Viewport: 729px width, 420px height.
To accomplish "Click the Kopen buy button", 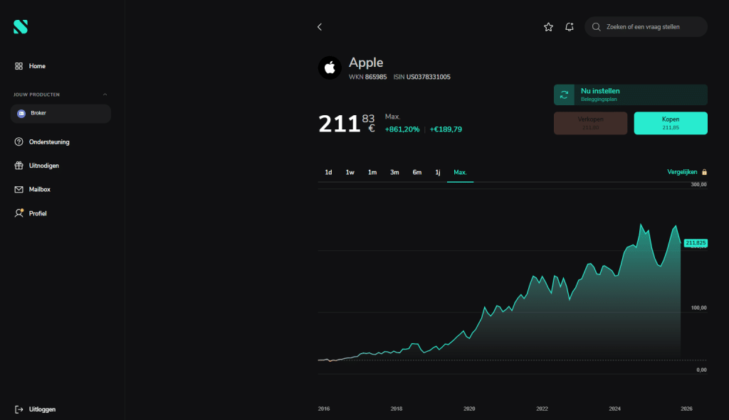I will coord(671,123).
